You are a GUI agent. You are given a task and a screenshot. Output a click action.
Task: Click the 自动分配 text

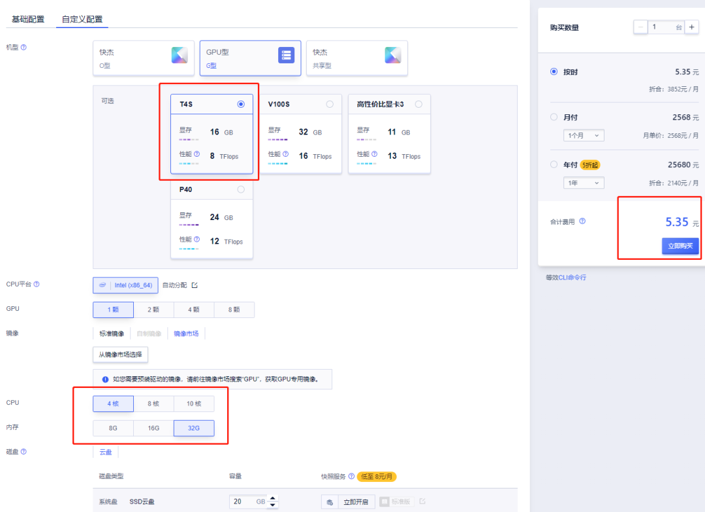[174, 285]
